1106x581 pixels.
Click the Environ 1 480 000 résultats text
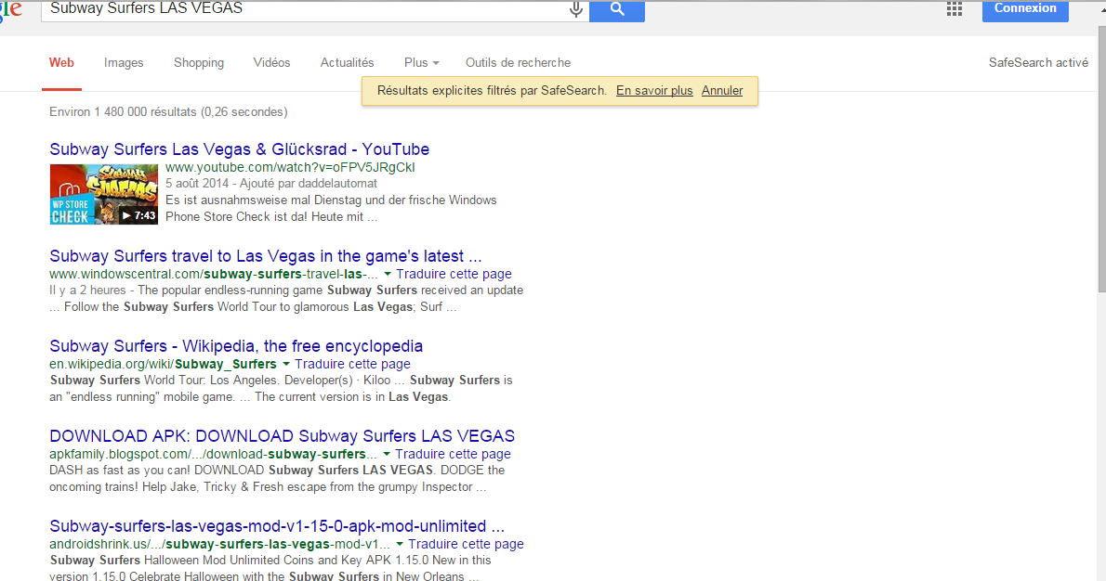[x=168, y=112]
